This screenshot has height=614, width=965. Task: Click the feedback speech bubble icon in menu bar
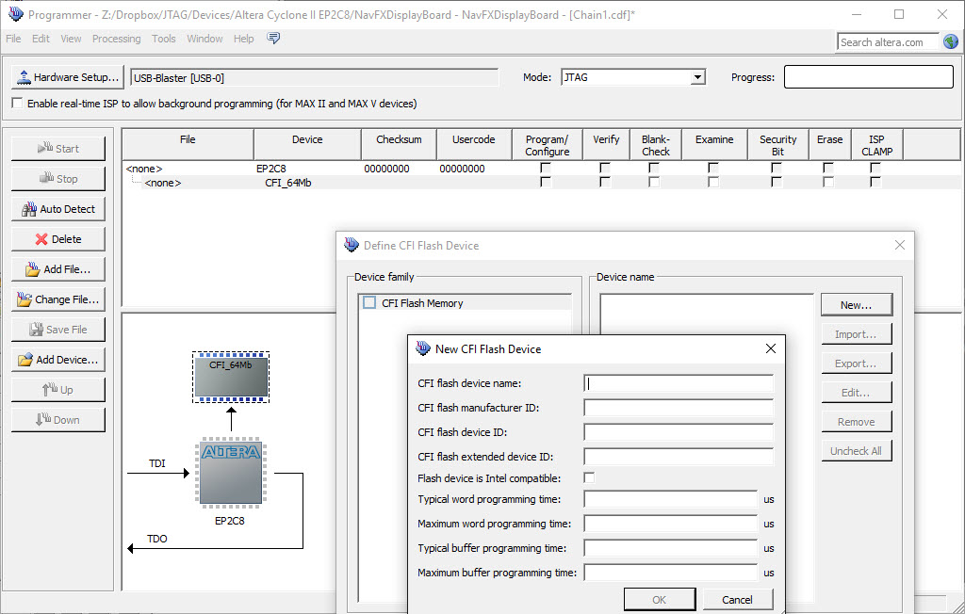[x=273, y=39]
